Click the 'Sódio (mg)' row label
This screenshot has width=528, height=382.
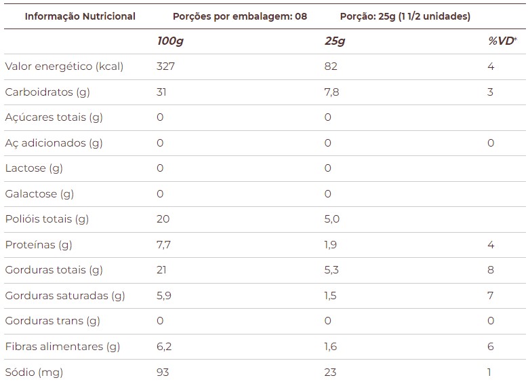(x=33, y=373)
